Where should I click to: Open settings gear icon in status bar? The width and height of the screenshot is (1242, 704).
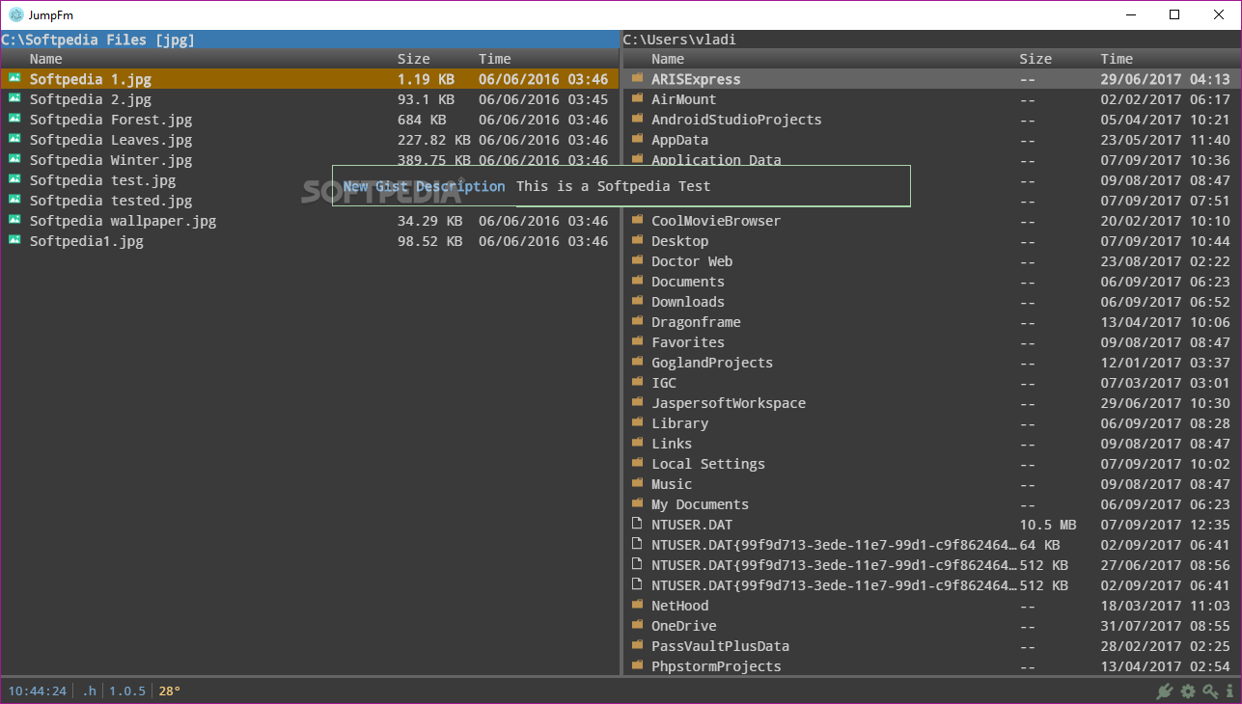[x=1188, y=691]
